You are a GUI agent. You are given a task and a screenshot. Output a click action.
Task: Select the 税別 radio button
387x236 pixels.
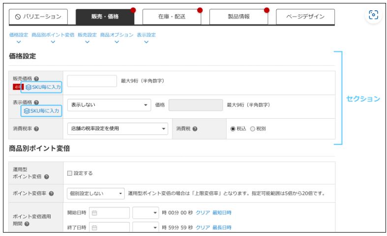point(253,129)
